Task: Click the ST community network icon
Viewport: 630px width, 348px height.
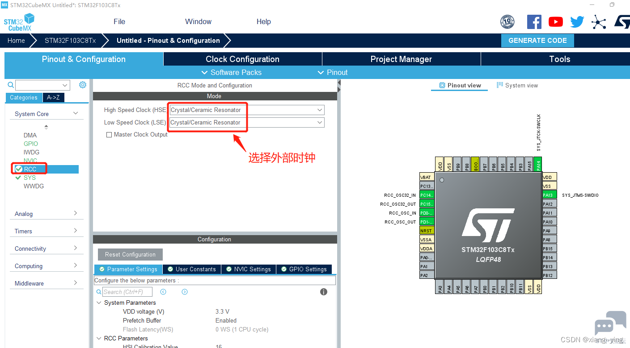Action: tap(599, 22)
